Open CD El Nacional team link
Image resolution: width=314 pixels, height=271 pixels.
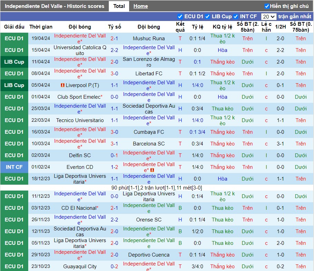pos(79,208)
